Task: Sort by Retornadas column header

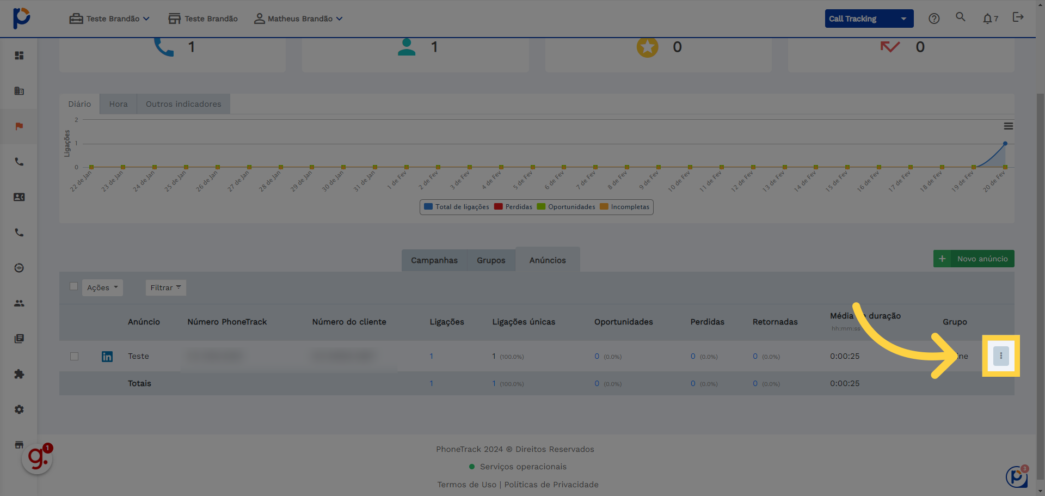Action: point(775,322)
